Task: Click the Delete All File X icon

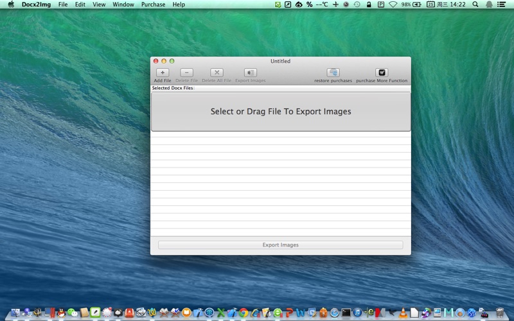Action: pos(217,73)
